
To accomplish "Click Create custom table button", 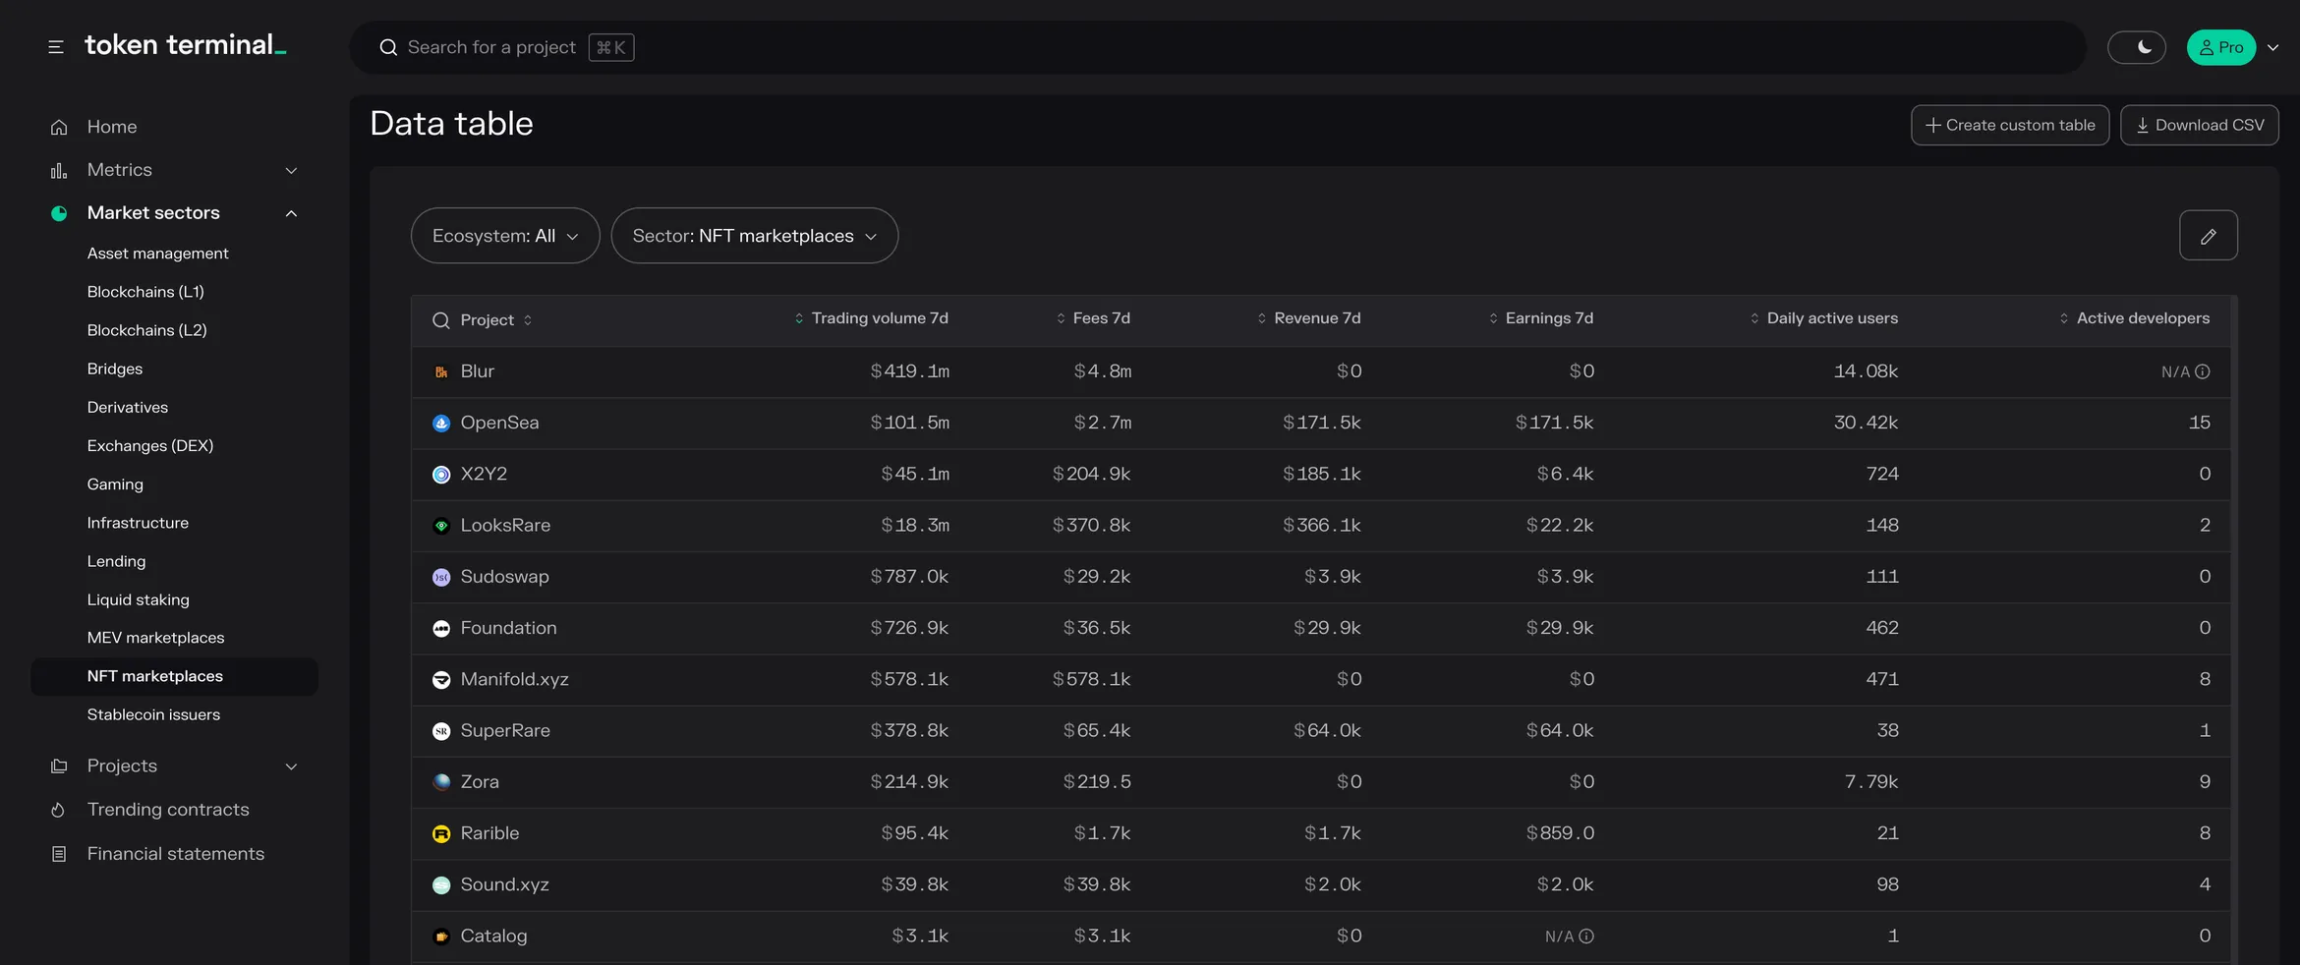I will (x=2009, y=125).
